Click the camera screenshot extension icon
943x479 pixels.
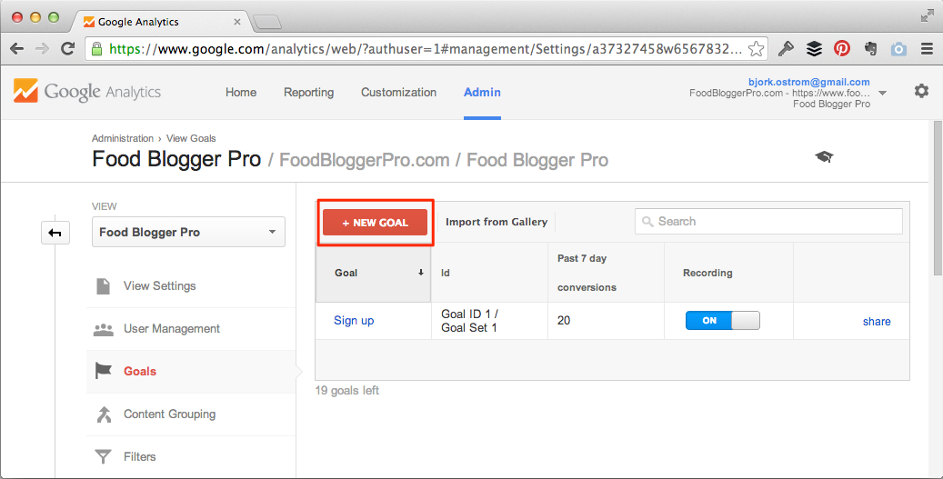point(898,49)
